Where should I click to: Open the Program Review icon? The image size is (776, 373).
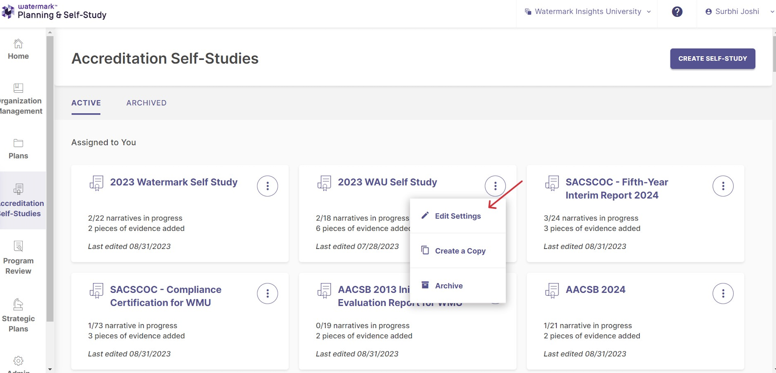pyautogui.click(x=18, y=246)
